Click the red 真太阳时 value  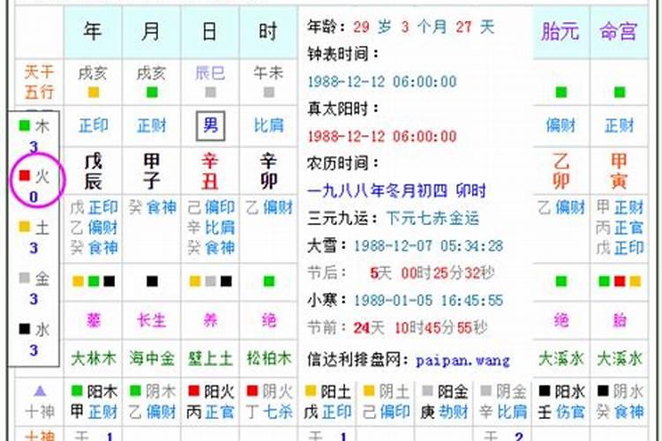tap(382, 137)
